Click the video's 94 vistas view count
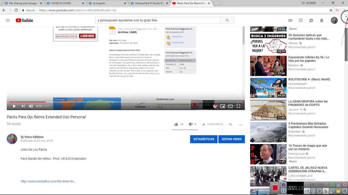The image size is (348, 195). [x=14, y=124]
